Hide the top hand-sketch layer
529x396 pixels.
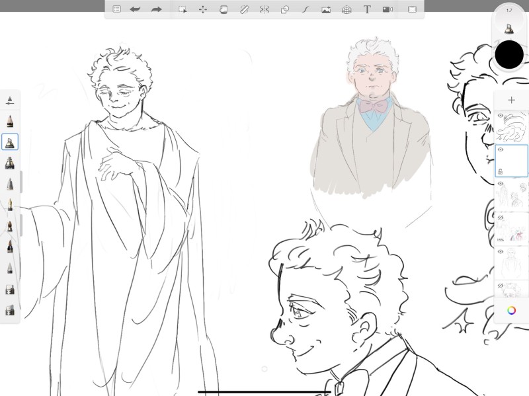point(501,116)
